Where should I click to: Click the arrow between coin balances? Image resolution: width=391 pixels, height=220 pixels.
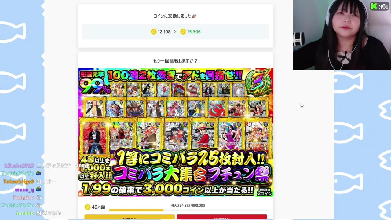[x=175, y=32]
